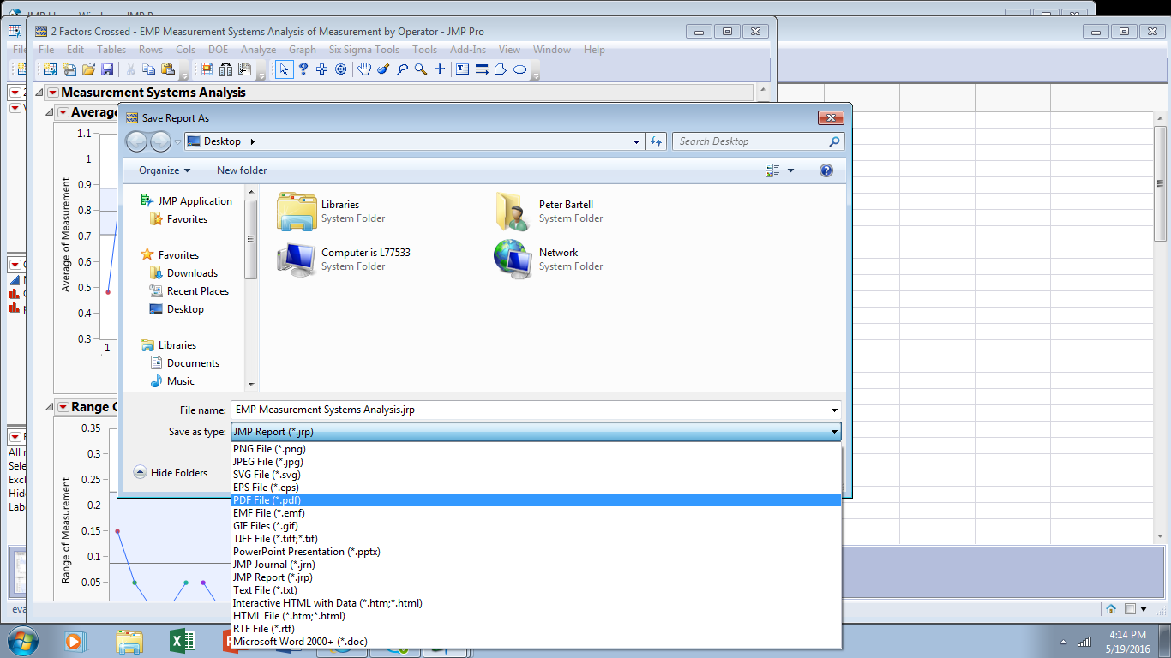Open Excel from the taskbar
The width and height of the screenshot is (1171, 658).
coord(181,641)
